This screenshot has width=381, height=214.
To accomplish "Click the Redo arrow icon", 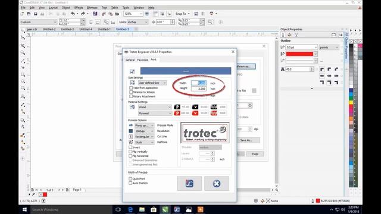I will coord(83,14).
